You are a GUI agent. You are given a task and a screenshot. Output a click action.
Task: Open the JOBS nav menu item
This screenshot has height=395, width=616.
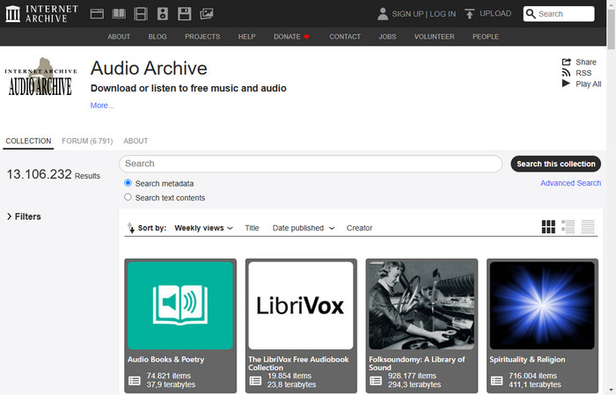coord(387,37)
